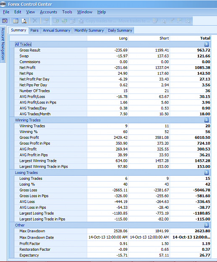The width and height of the screenshot is (217, 262).
Task: Collapse the Other section arrow
Action: [x=207, y=225]
